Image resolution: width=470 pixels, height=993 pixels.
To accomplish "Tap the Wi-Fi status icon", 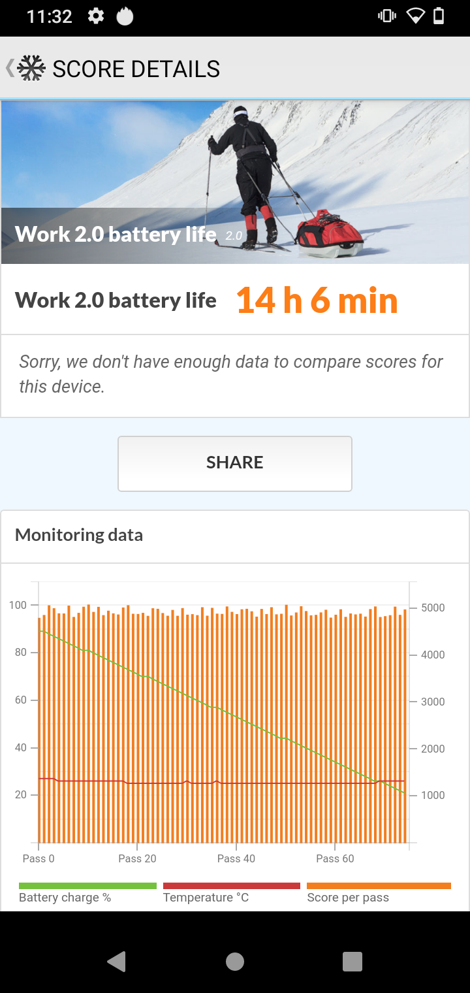I will coord(415,16).
